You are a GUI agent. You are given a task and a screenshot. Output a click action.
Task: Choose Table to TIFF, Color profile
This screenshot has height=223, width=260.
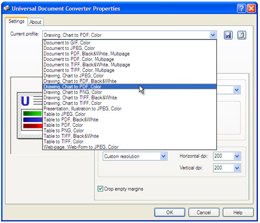pos(129,141)
